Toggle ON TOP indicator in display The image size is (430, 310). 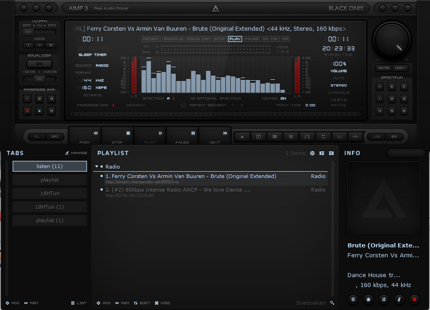tap(271, 39)
